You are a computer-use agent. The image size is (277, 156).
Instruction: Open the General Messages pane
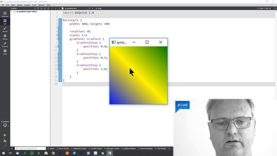(x=145, y=149)
